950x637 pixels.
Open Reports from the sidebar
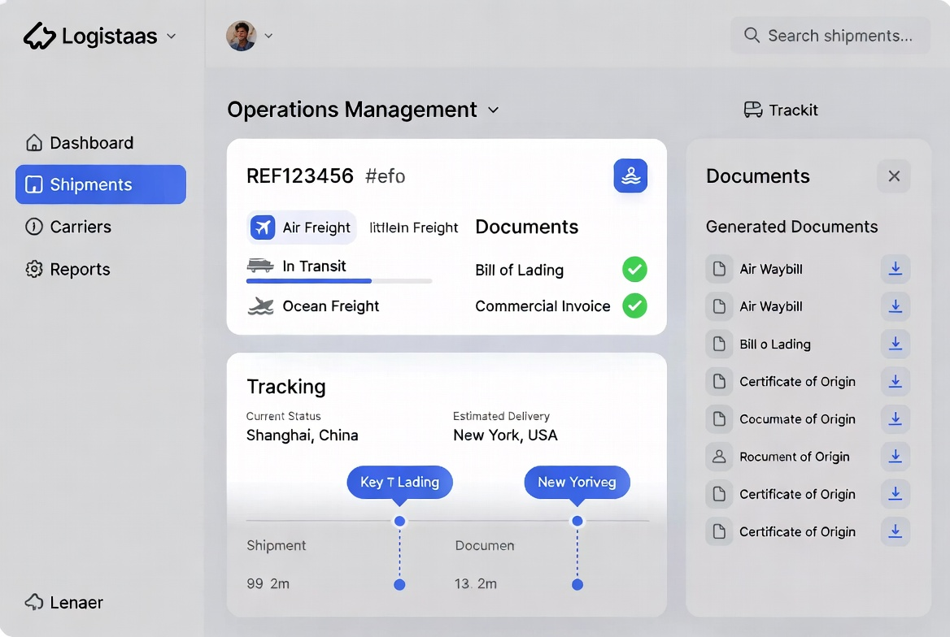(x=68, y=269)
